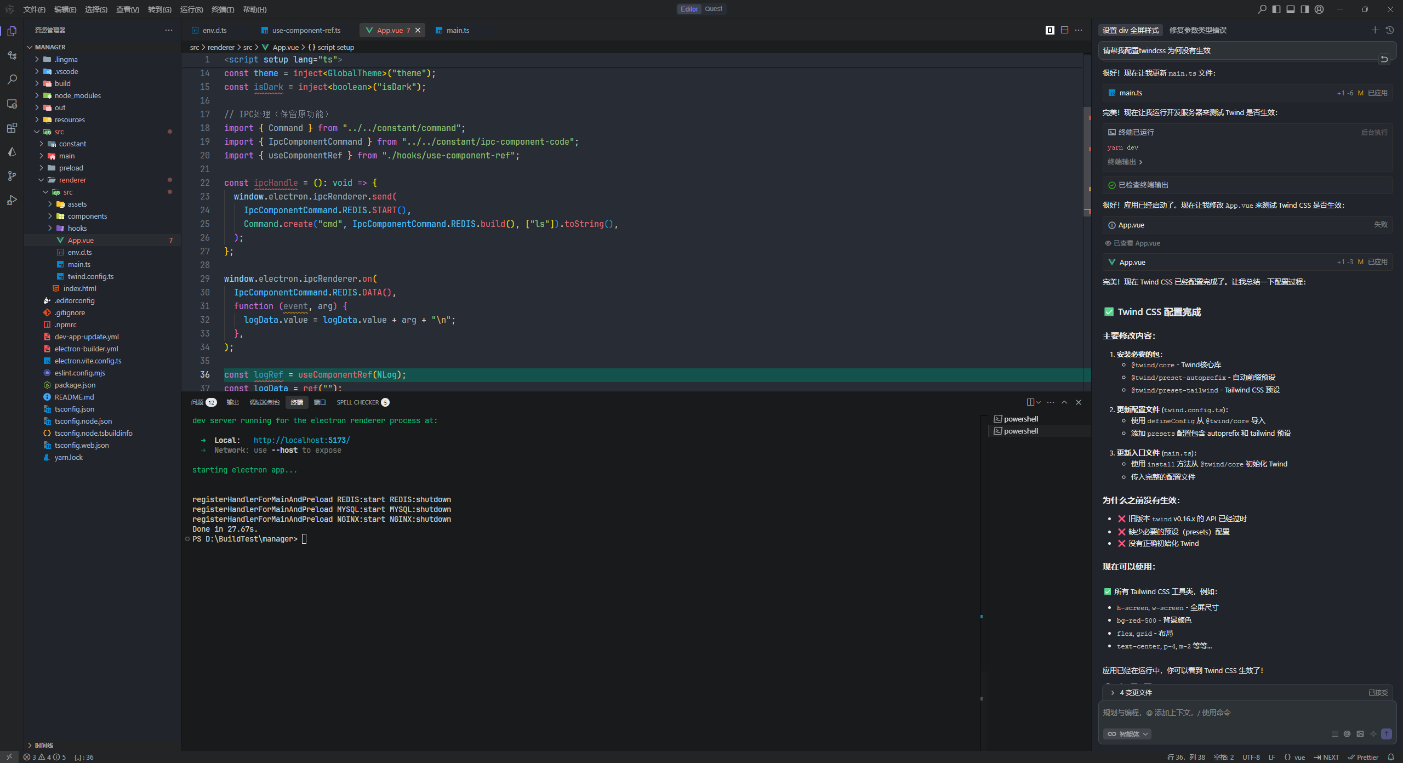
Task: Open Explorer panel ellipsis menu
Action: 169,30
